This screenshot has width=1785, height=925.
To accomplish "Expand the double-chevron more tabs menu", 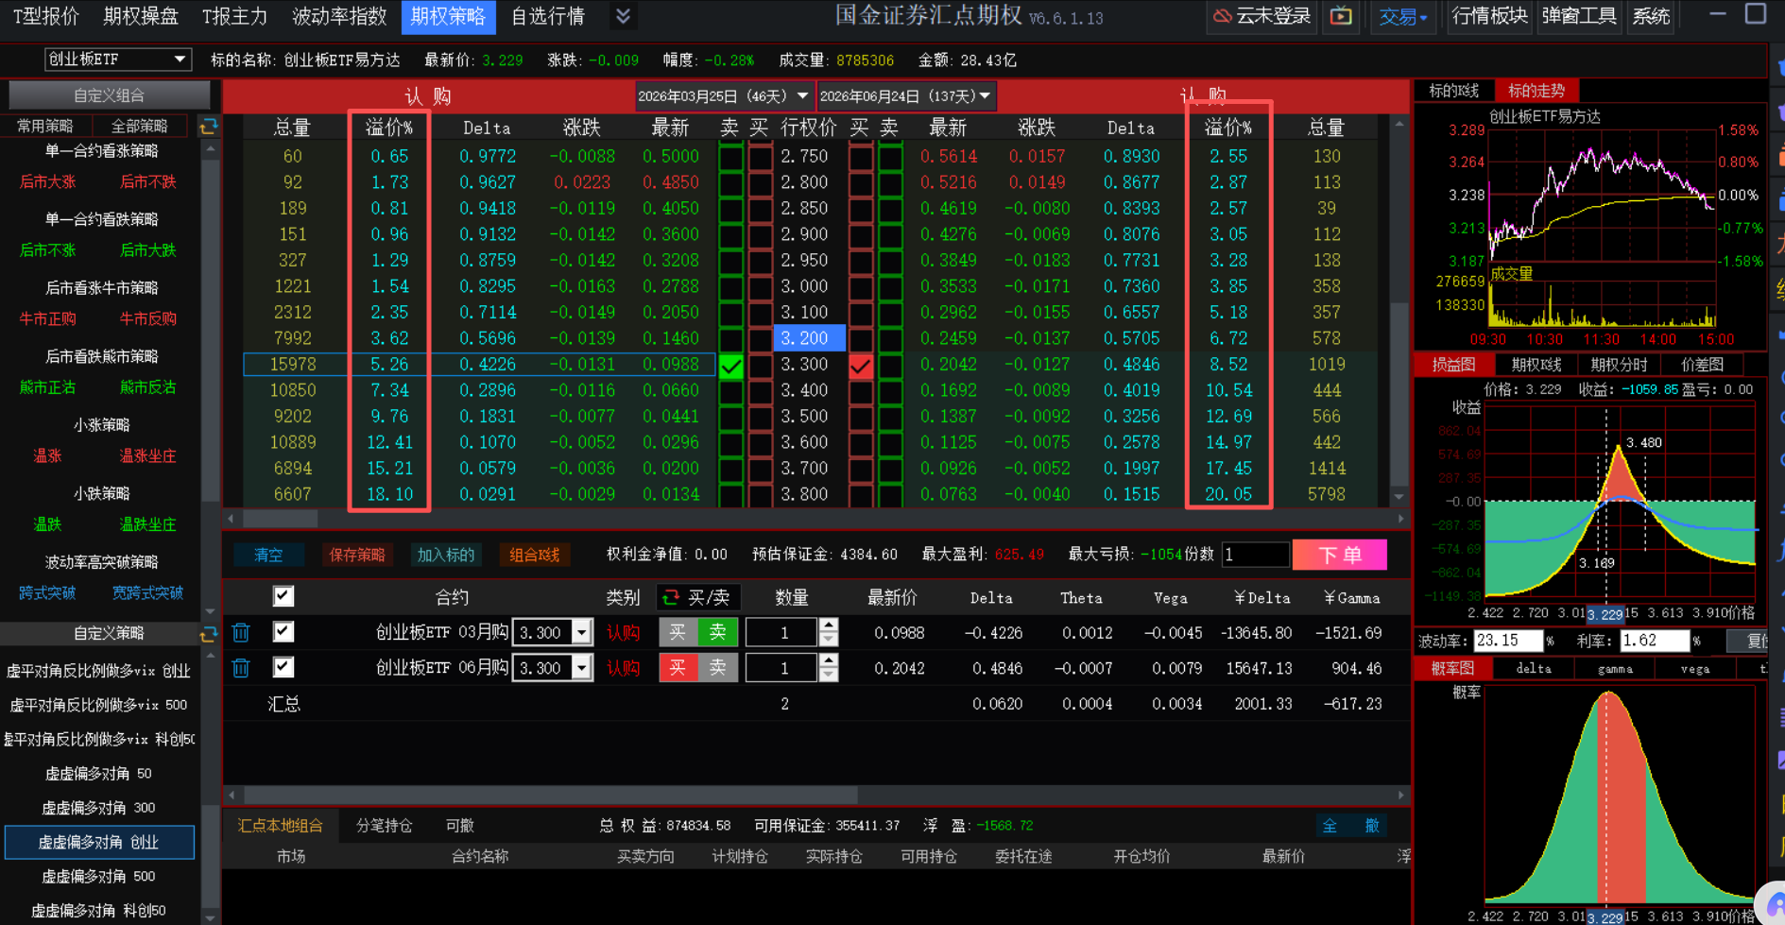I will pyautogui.click(x=623, y=16).
